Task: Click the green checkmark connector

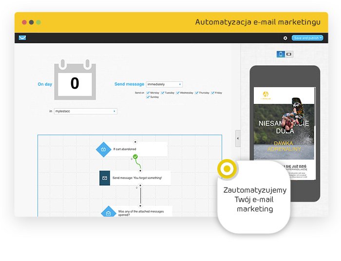Action: coord(135,157)
